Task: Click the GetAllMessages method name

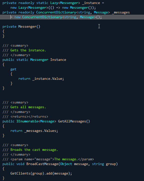Action: [x=72, y=121]
